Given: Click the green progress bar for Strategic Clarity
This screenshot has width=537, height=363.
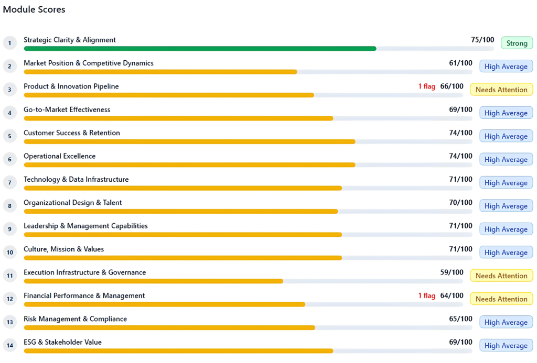Looking at the screenshot, I should [199, 48].
